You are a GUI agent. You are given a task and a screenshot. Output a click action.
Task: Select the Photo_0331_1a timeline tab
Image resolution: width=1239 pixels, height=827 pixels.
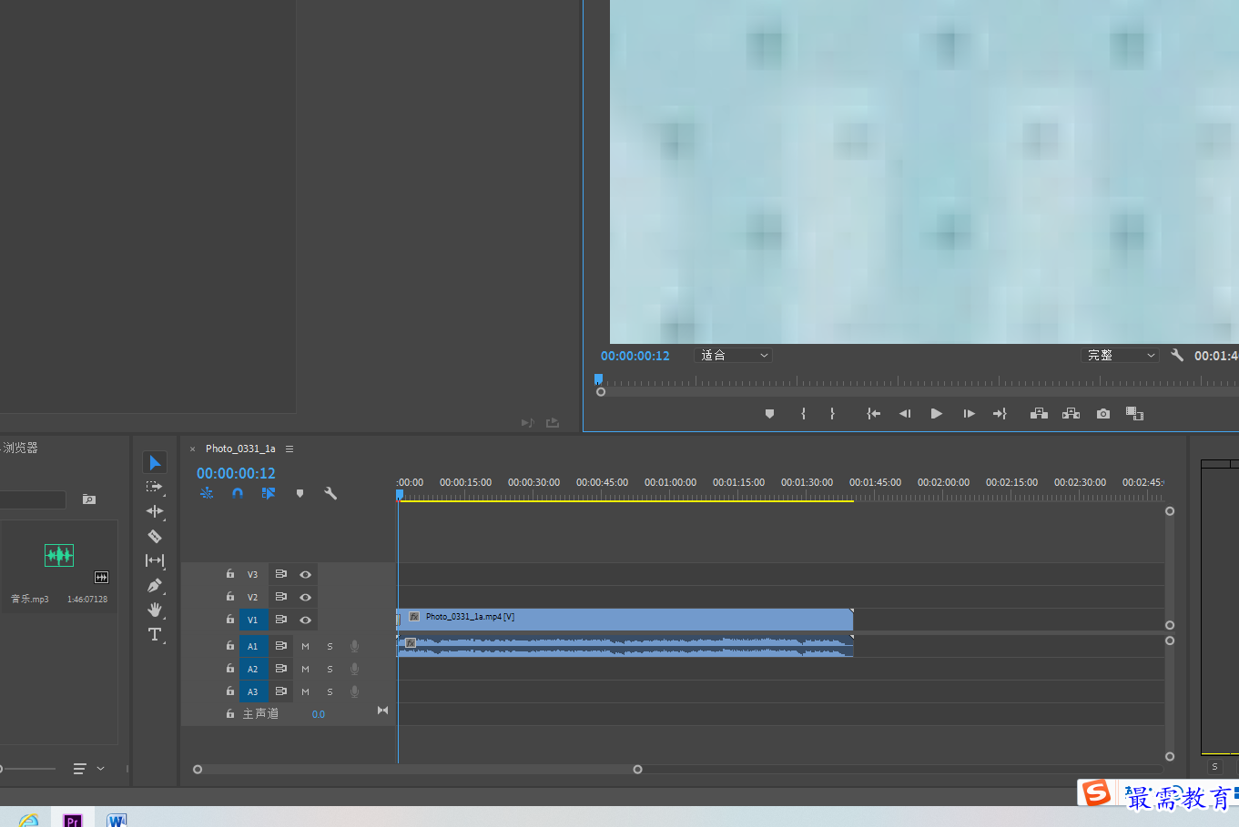(240, 449)
